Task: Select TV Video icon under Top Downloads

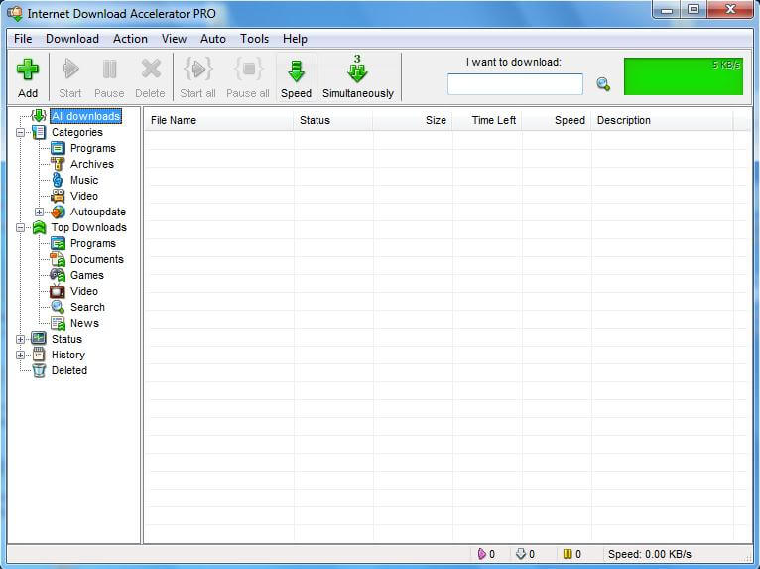Action: [x=58, y=291]
